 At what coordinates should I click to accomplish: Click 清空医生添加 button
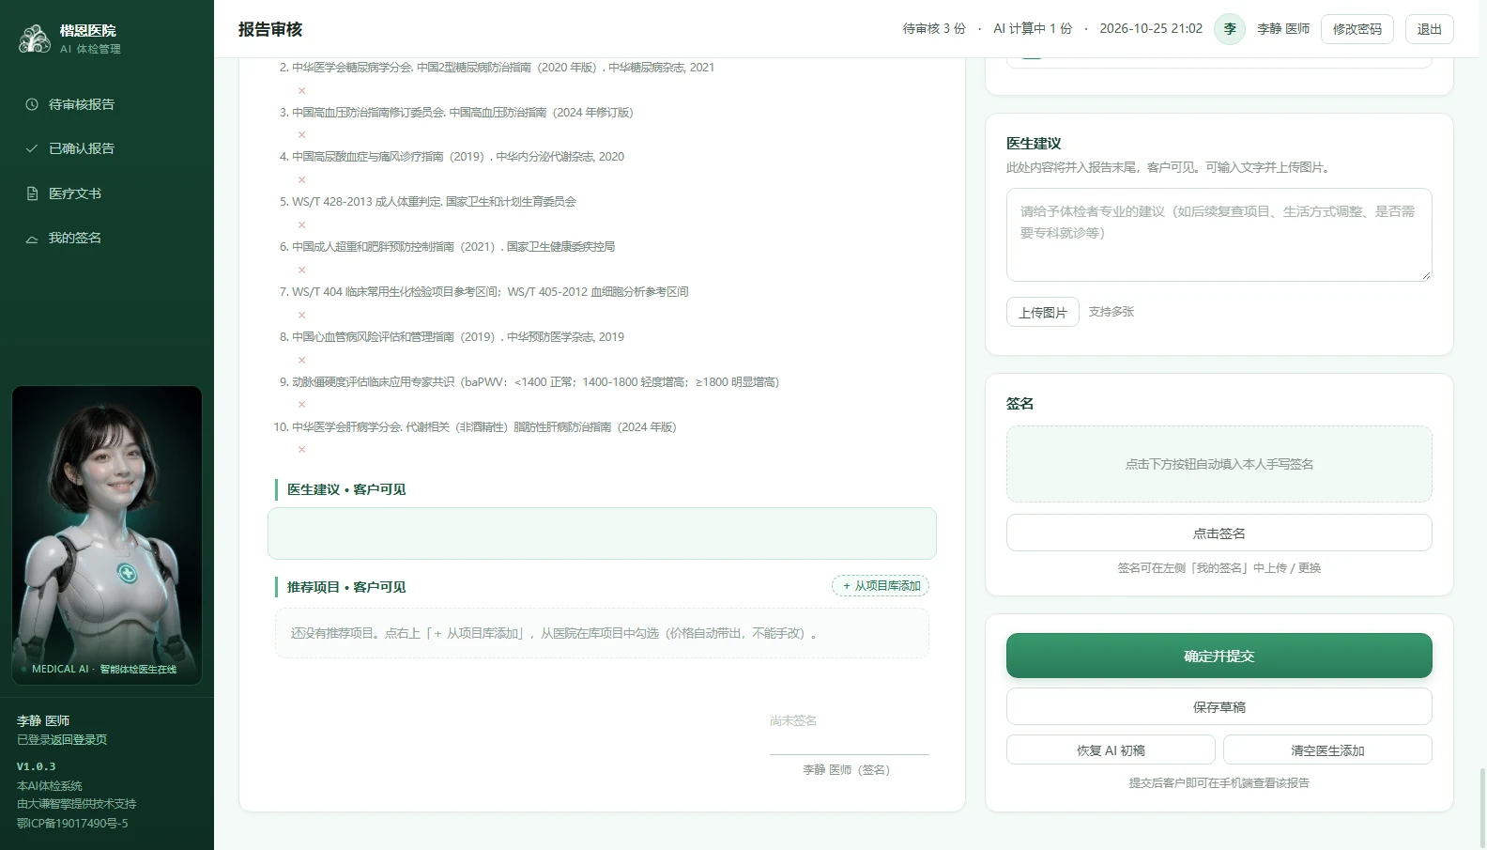(1327, 750)
